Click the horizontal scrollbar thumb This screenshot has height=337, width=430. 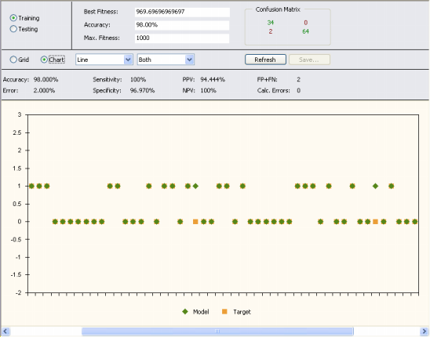[217, 332]
